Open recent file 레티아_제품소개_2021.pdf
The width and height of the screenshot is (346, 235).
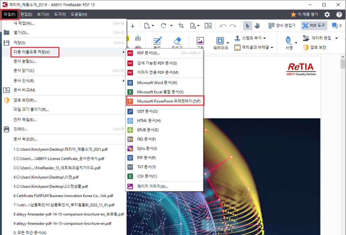point(64,149)
